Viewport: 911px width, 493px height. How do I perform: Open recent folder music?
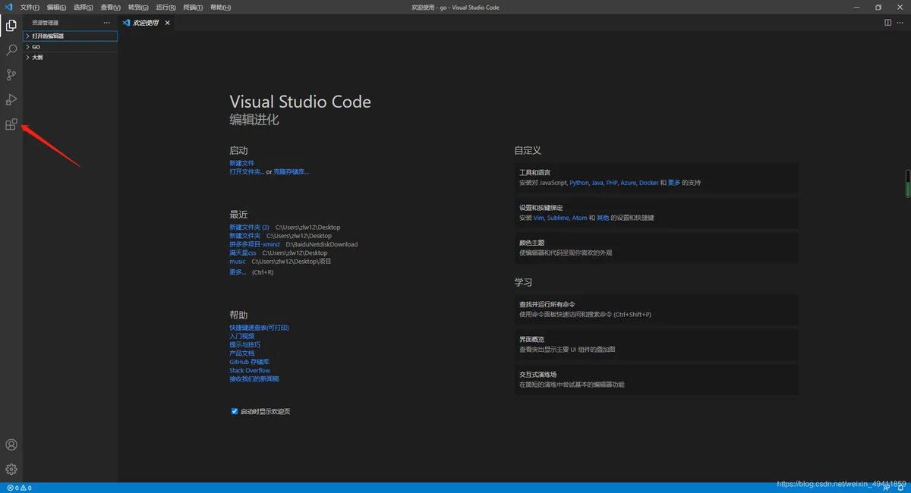point(238,262)
